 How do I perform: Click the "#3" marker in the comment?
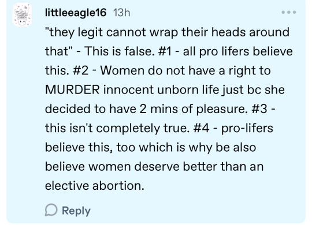tap(259, 109)
